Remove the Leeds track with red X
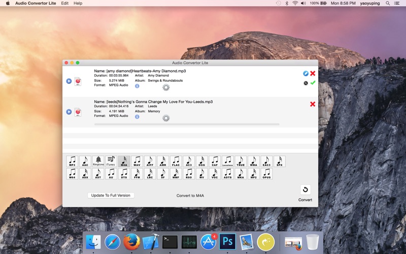Image resolution: width=406 pixels, height=254 pixels. (x=313, y=104)
